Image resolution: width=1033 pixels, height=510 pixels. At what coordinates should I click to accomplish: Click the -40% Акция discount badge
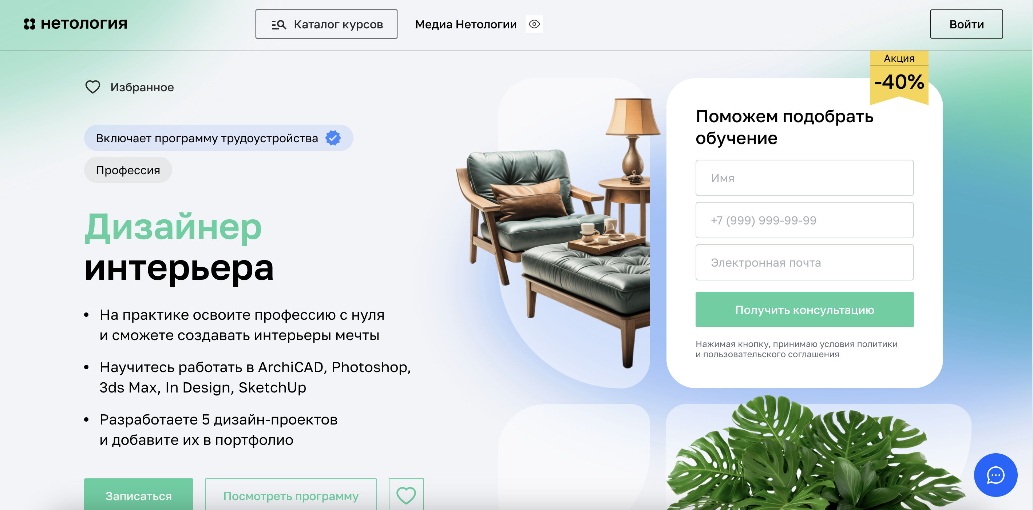(899, 77)
